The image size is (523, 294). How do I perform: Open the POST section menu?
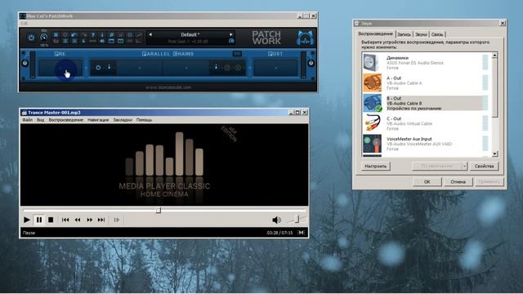(x=275, y=54)
